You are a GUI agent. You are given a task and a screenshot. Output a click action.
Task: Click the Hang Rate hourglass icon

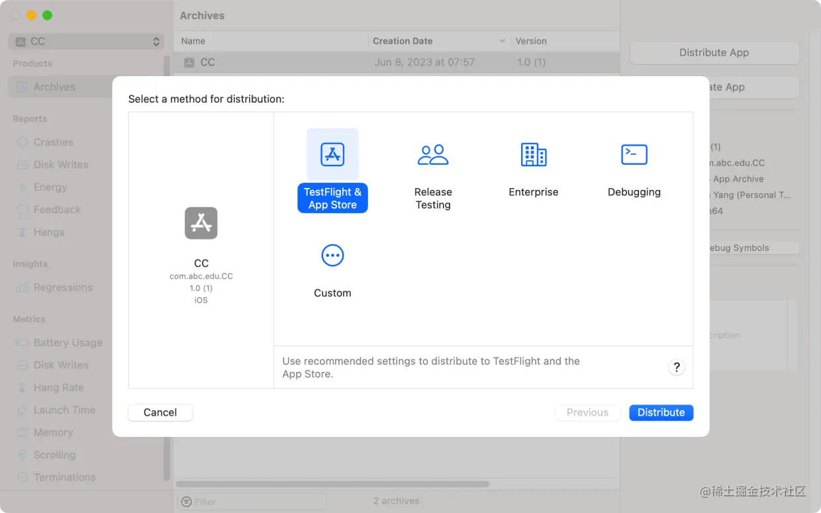23,388
